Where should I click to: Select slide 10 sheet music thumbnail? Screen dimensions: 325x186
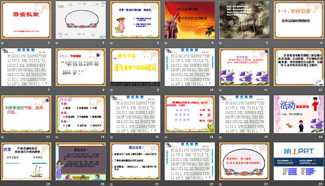click(x=190, y=67)
